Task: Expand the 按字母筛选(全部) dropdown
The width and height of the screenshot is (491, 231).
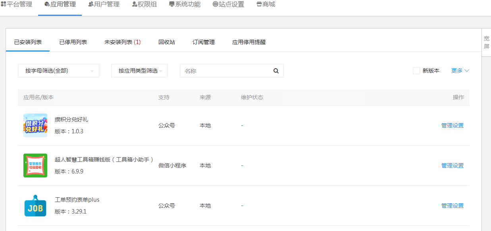Action: point(58,71)
